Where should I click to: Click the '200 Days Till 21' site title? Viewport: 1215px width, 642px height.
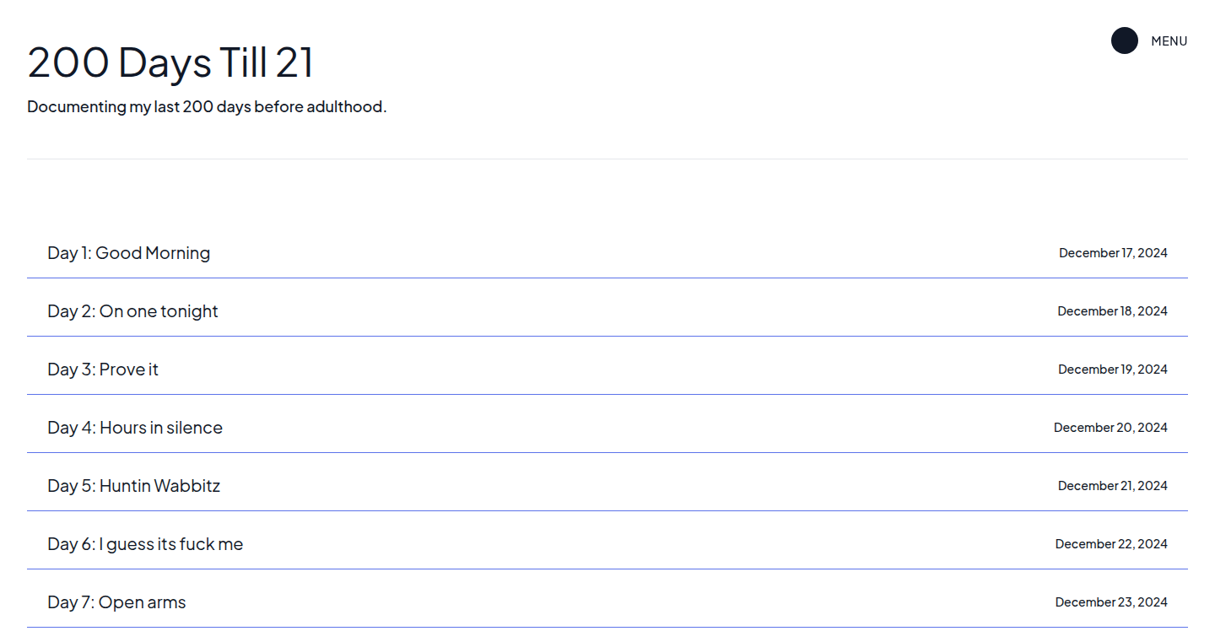coord(170,62)
